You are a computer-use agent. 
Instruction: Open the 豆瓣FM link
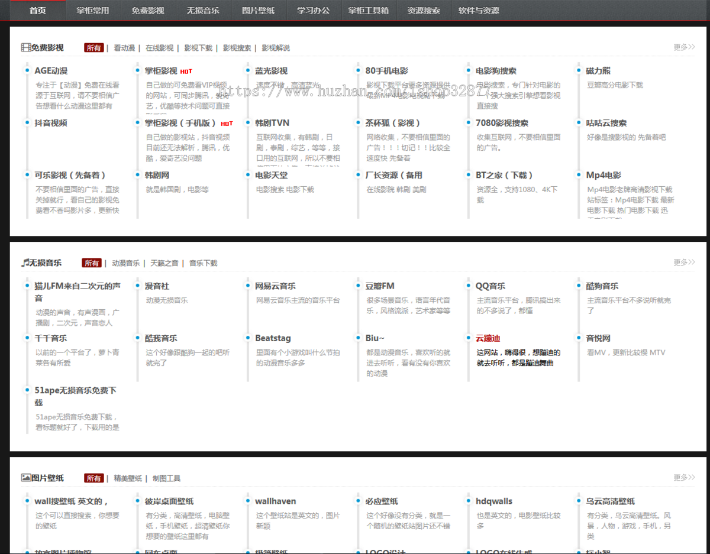tap(380, 286)
